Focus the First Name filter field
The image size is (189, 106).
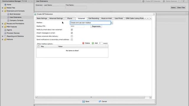click(76, 8)
